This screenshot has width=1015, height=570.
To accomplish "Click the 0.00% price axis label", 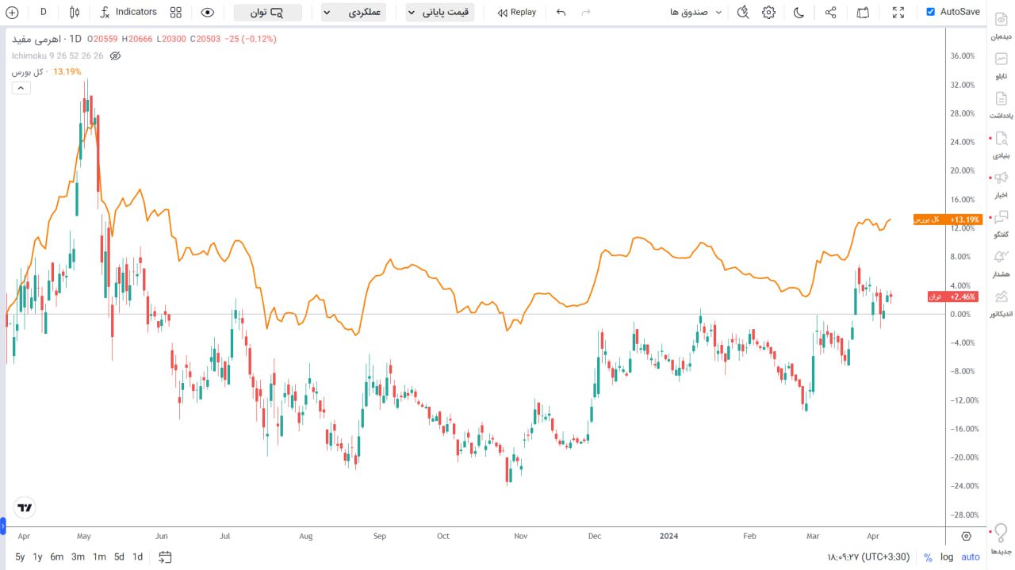I will 960,314.
